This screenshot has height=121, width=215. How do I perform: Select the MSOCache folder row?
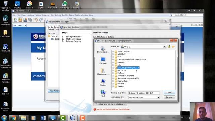tap(122, 70)
